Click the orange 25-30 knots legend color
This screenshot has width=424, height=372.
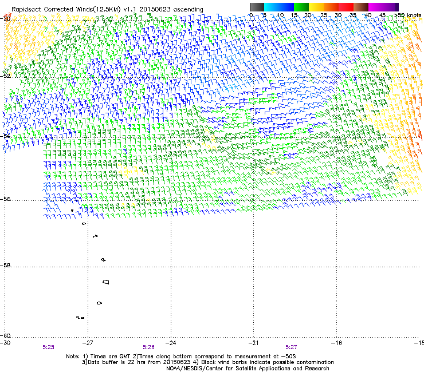click(x=331, y=7)
